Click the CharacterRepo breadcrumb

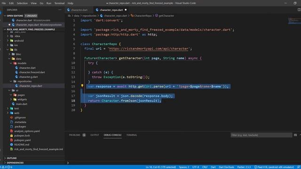(143, 15)
